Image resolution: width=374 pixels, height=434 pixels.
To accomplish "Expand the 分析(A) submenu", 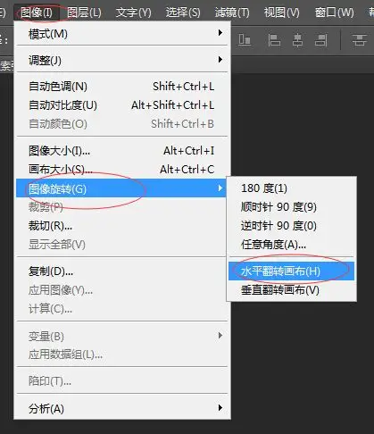I will tap(121, 408).
